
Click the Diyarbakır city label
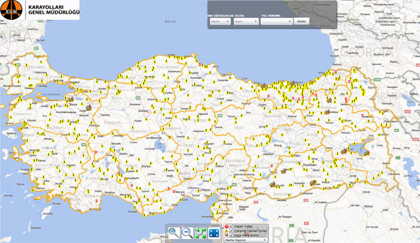point(309,165)
